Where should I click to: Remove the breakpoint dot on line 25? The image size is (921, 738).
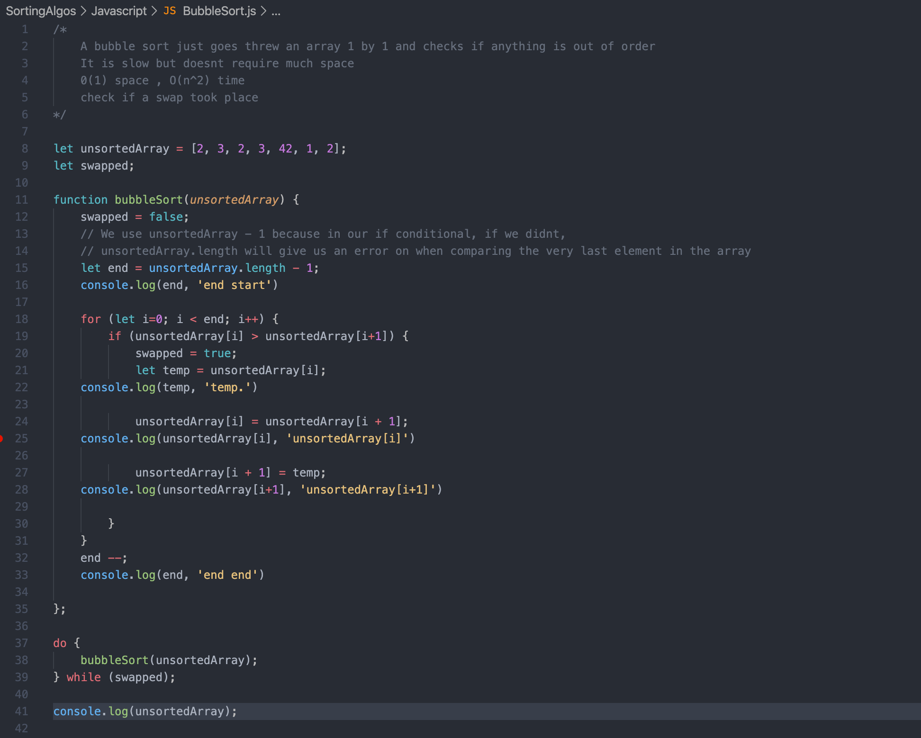pos(1,439)
